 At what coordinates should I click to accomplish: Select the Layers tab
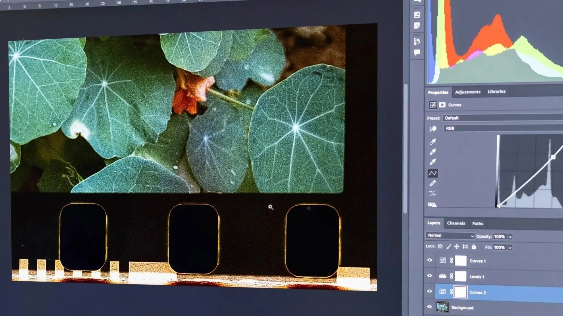(434, 223)
